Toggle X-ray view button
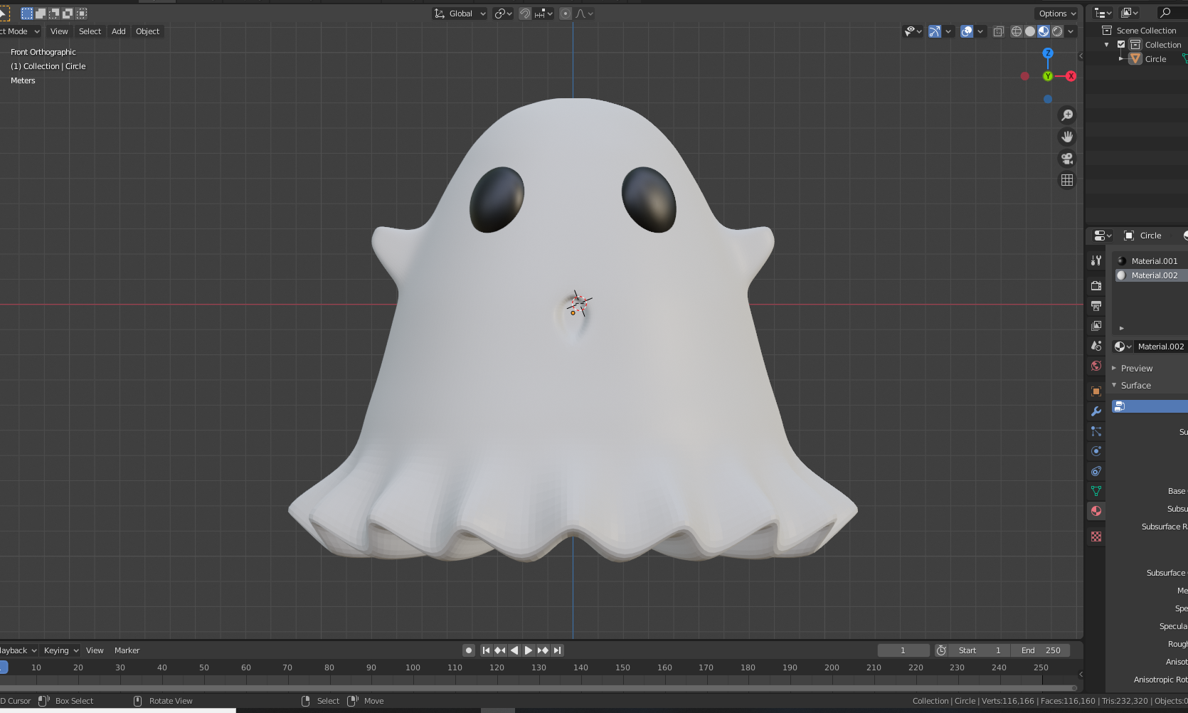This screenshot has width=1188, height=713. click(998, 31)
